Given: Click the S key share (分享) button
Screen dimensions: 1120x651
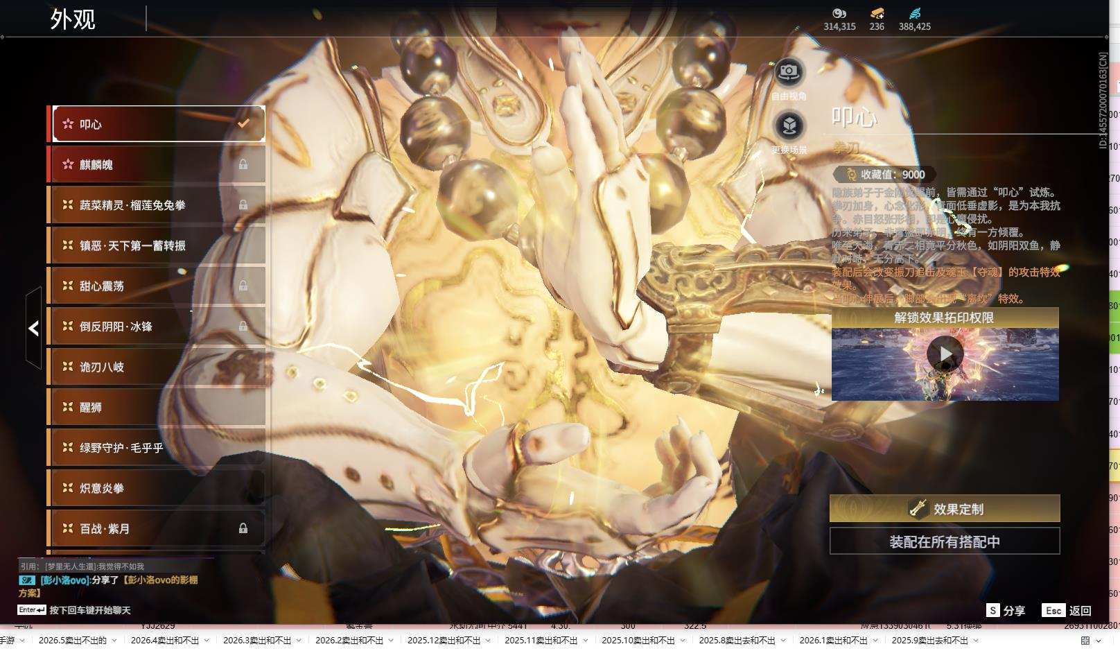Looking at the screenshot, I should [1006, 610].
